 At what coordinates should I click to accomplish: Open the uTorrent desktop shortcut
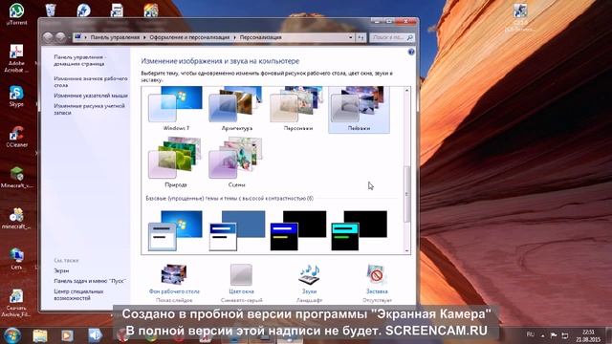[x=17, y=14]
